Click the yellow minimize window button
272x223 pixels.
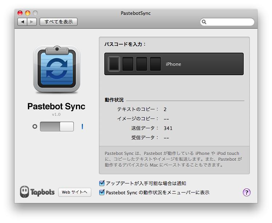tap(28, 13)
